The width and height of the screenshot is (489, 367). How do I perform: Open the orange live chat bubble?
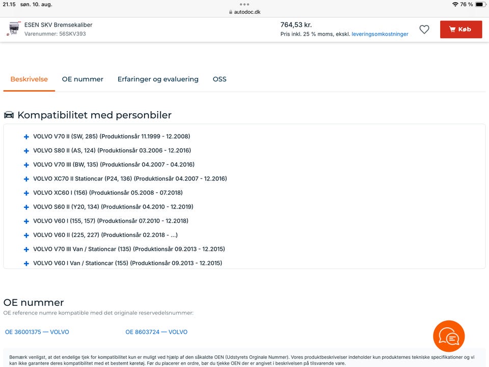(449, 336)
